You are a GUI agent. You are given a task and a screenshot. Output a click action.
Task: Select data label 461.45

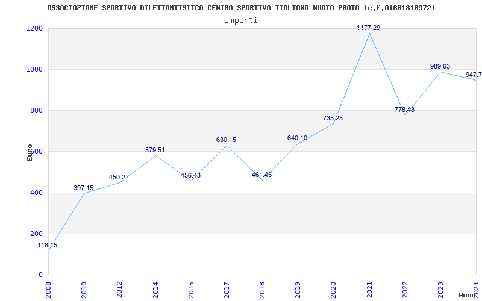tap(261, 175)
